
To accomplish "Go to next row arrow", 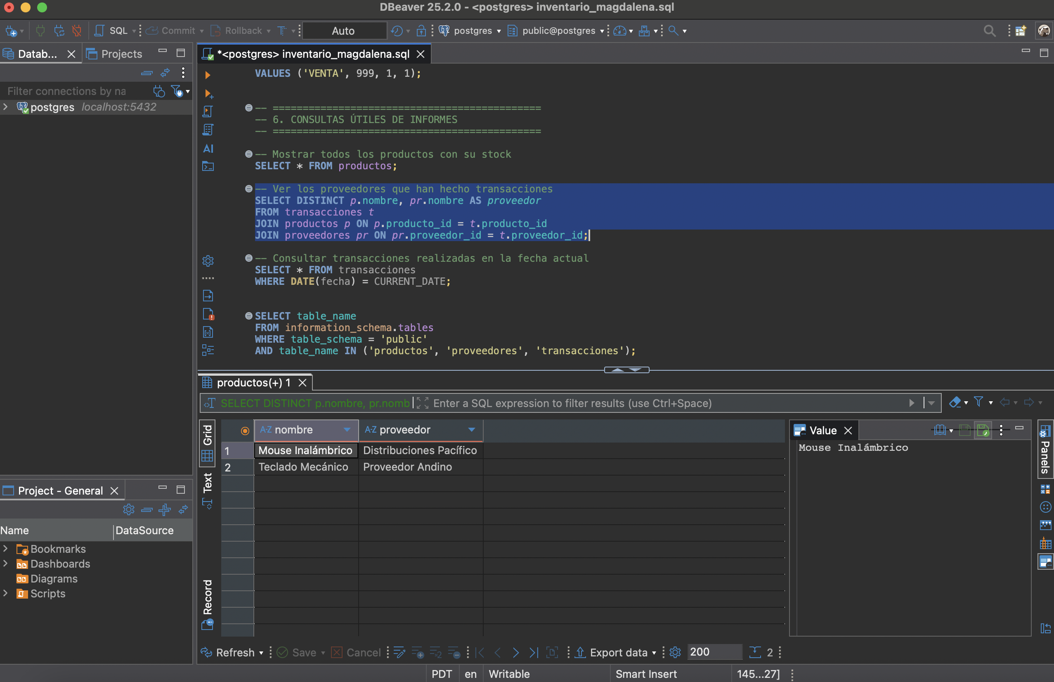I will pos(516,652).
